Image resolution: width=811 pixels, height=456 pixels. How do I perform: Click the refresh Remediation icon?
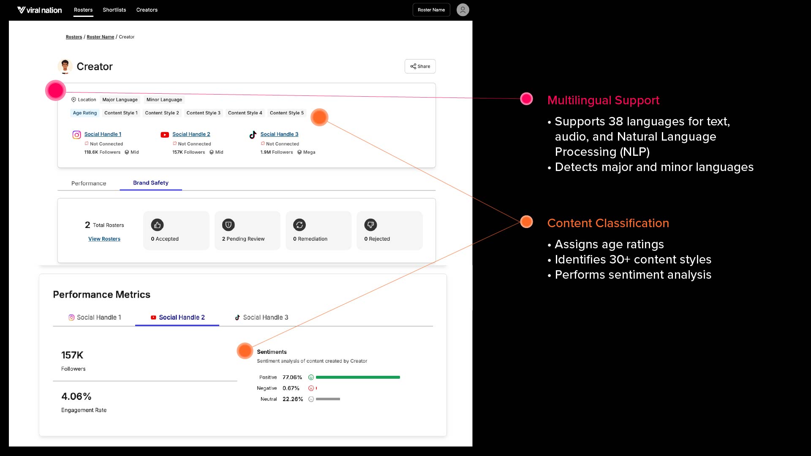[299, 225]
